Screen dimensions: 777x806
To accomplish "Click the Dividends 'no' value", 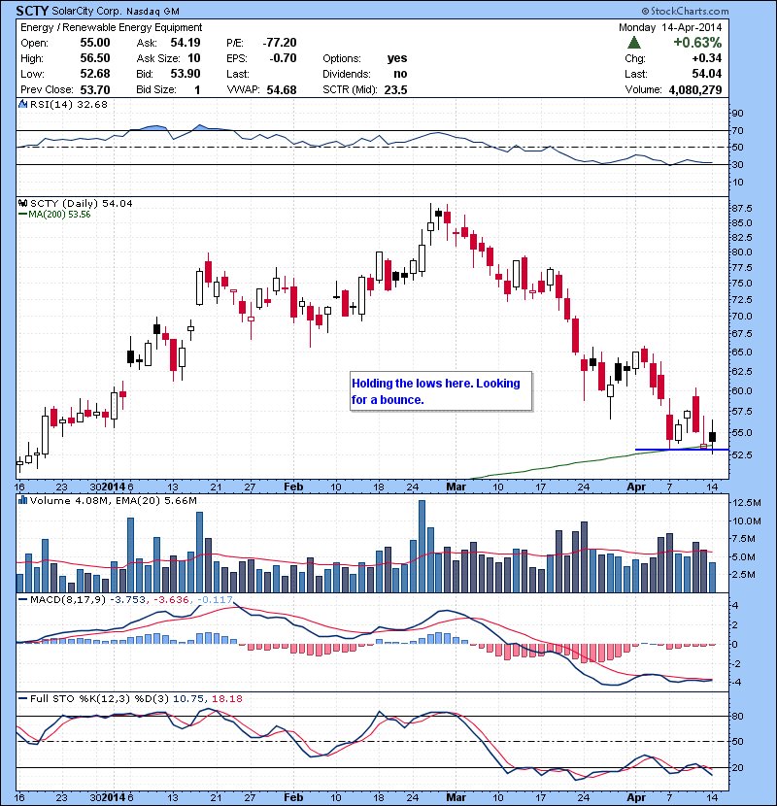I will (400, 74).
